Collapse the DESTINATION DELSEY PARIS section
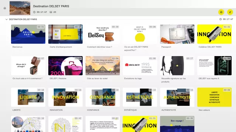Image resolution: width=236 pixels, height=132 pixels. [7, 19]
